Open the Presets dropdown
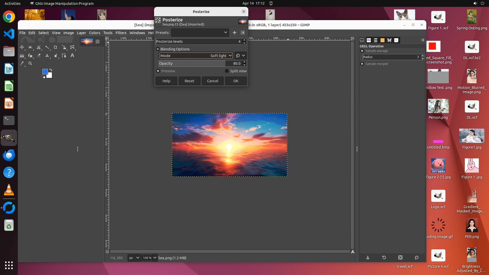Viewport: 489px width, 275px height. click(x=200, y=33)
